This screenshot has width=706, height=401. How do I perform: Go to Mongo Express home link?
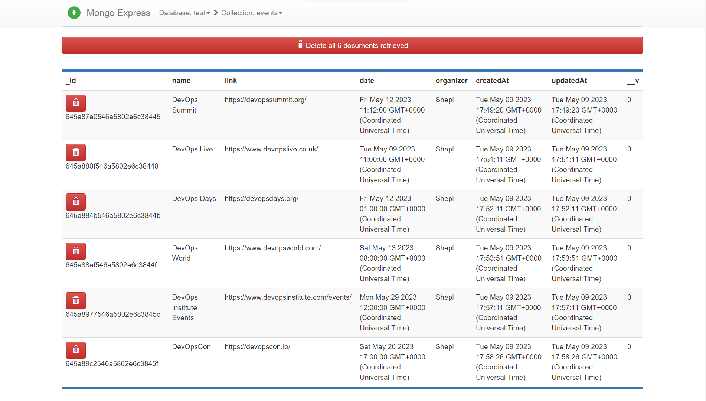tap(118, 13)
